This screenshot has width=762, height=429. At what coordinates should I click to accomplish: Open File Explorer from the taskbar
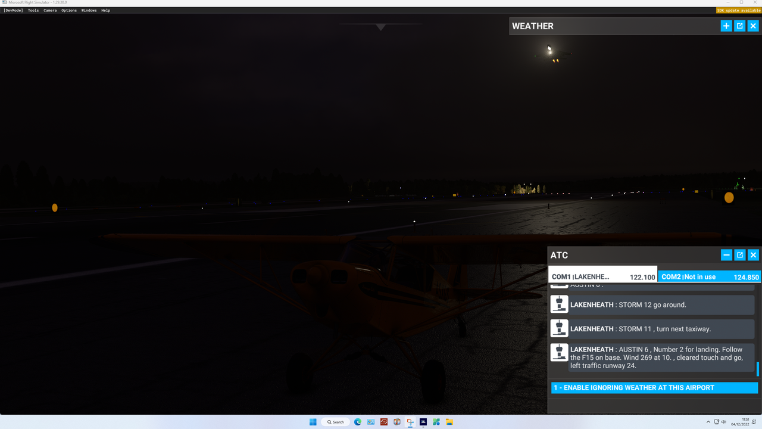click(x=449, y=422)
